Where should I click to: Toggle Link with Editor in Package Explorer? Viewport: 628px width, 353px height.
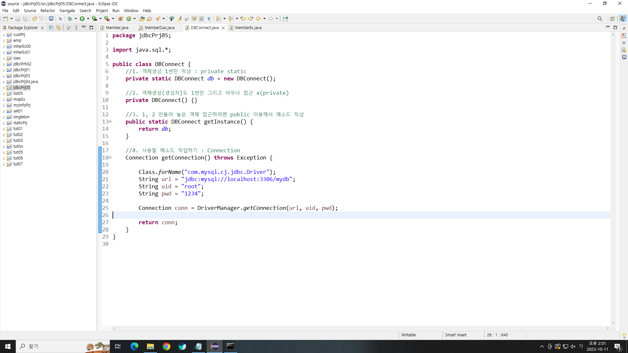(59, 28)
